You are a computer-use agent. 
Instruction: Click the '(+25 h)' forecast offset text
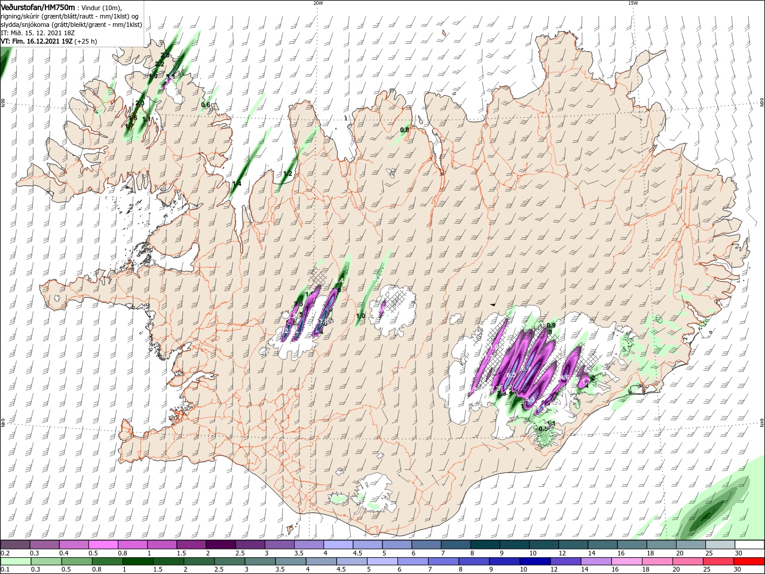[86, 41]
